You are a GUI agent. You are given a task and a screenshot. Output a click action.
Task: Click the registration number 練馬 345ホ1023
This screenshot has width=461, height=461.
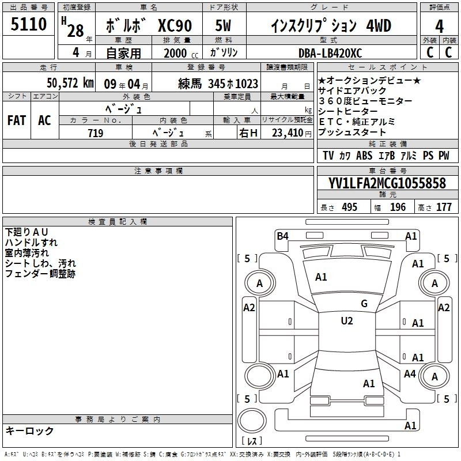(218, 84)
